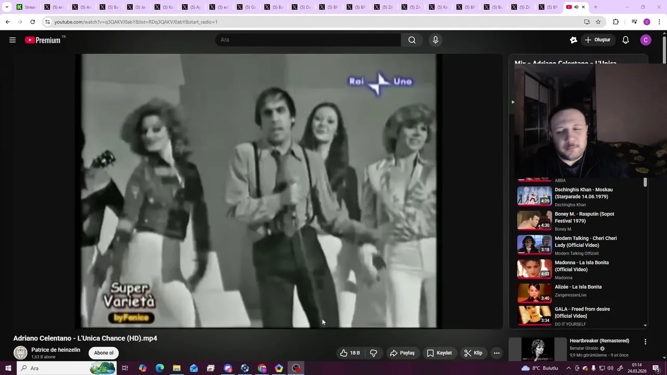Screen dimensions: 667x375
Task: Open the YouTube guide hamburger menu
Action: (13, 40)
